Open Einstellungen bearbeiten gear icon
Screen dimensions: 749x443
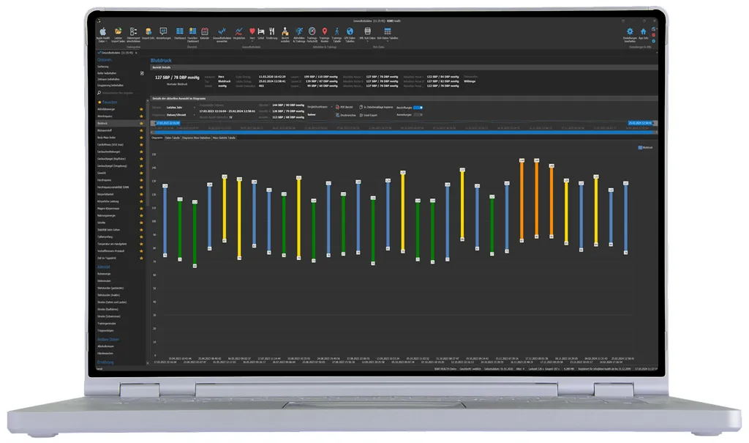pyautogui.click(x=630, y=32)
